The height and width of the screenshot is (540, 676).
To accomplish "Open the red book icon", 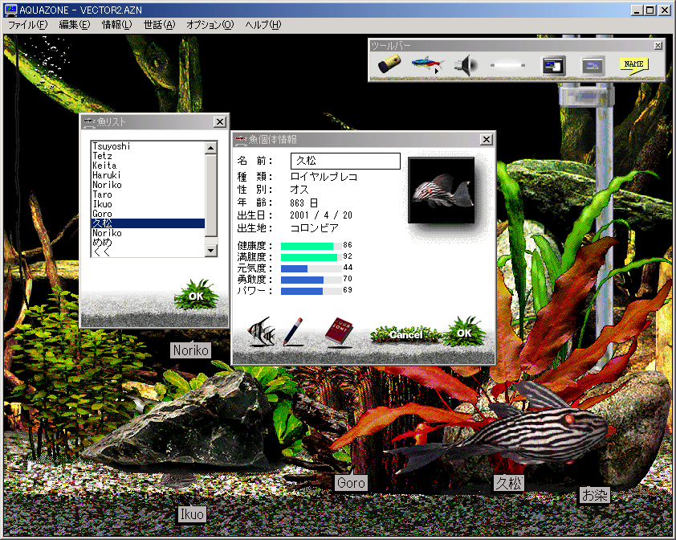I will point(339,331).
